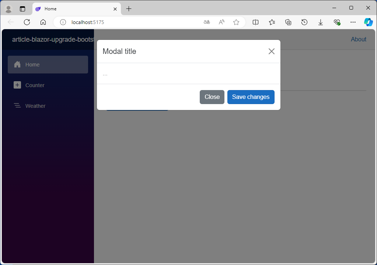Viewport: 377px width, 265px height.
Task: Add this page to favorites star
Action: point(236,22)
